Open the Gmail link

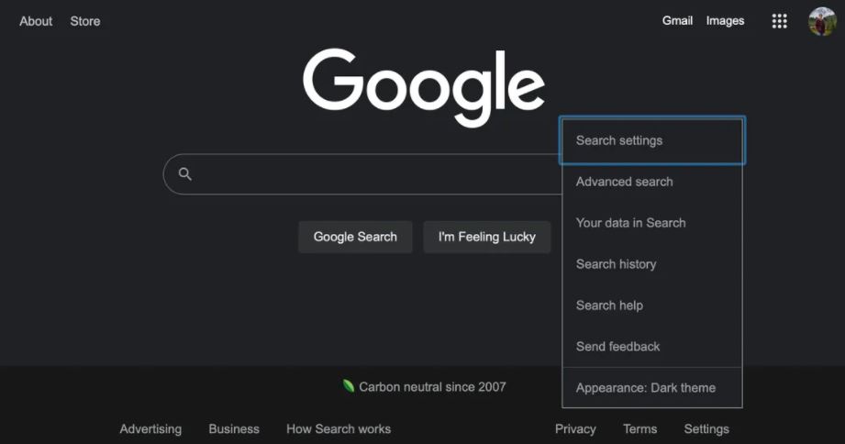677,21
